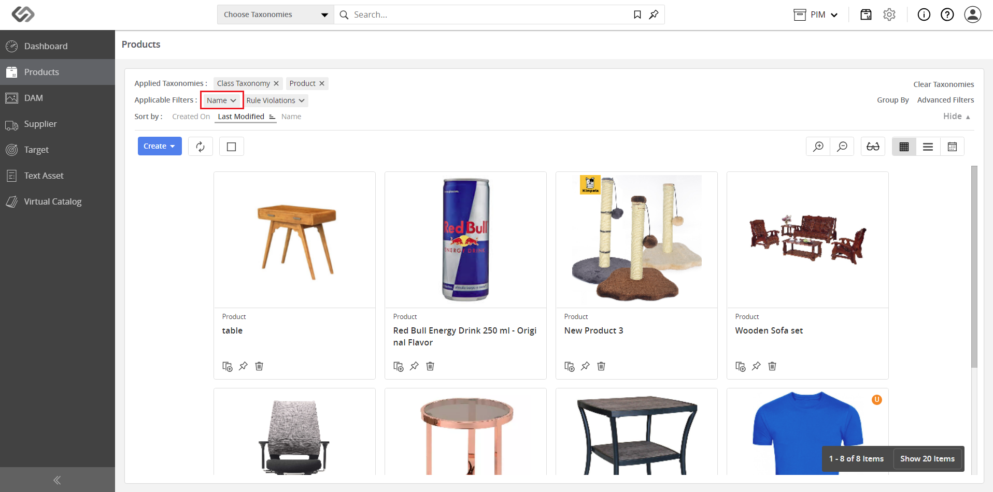The height and width of the screenshot is (492, 993).
Task: Open the Create dropdown button
Action: click(160, 146)
